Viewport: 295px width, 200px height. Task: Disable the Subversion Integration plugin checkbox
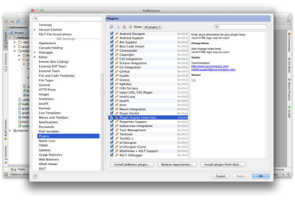coord(112,126)
